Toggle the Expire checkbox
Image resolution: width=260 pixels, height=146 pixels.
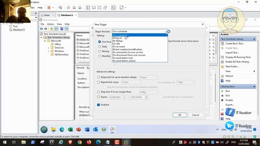tap(98, 97)
